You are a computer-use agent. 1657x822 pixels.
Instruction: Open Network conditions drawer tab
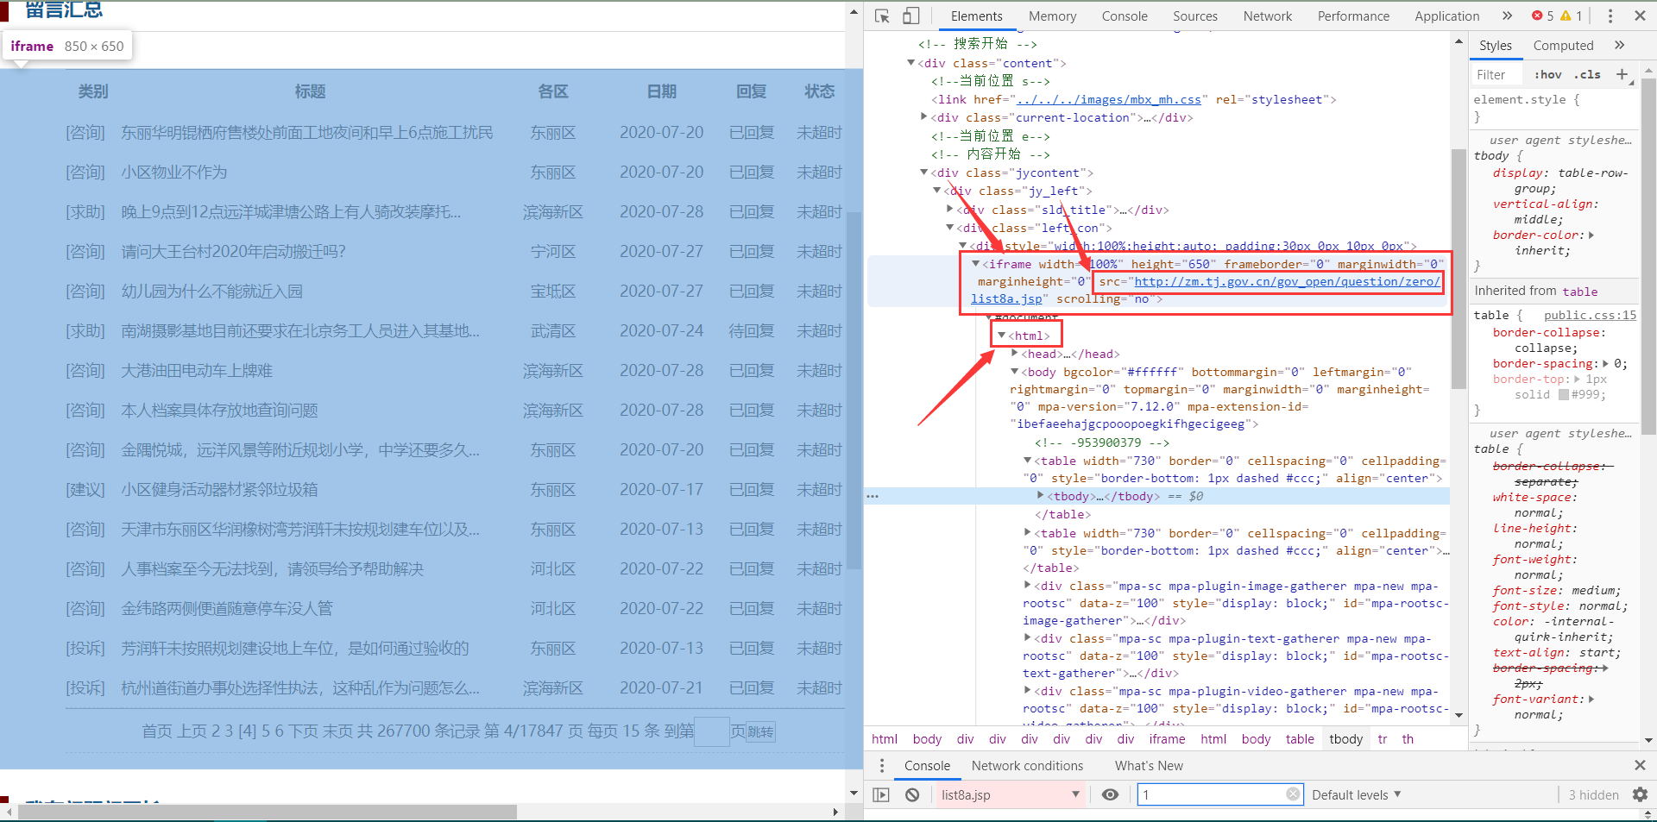coord(1027,765)
